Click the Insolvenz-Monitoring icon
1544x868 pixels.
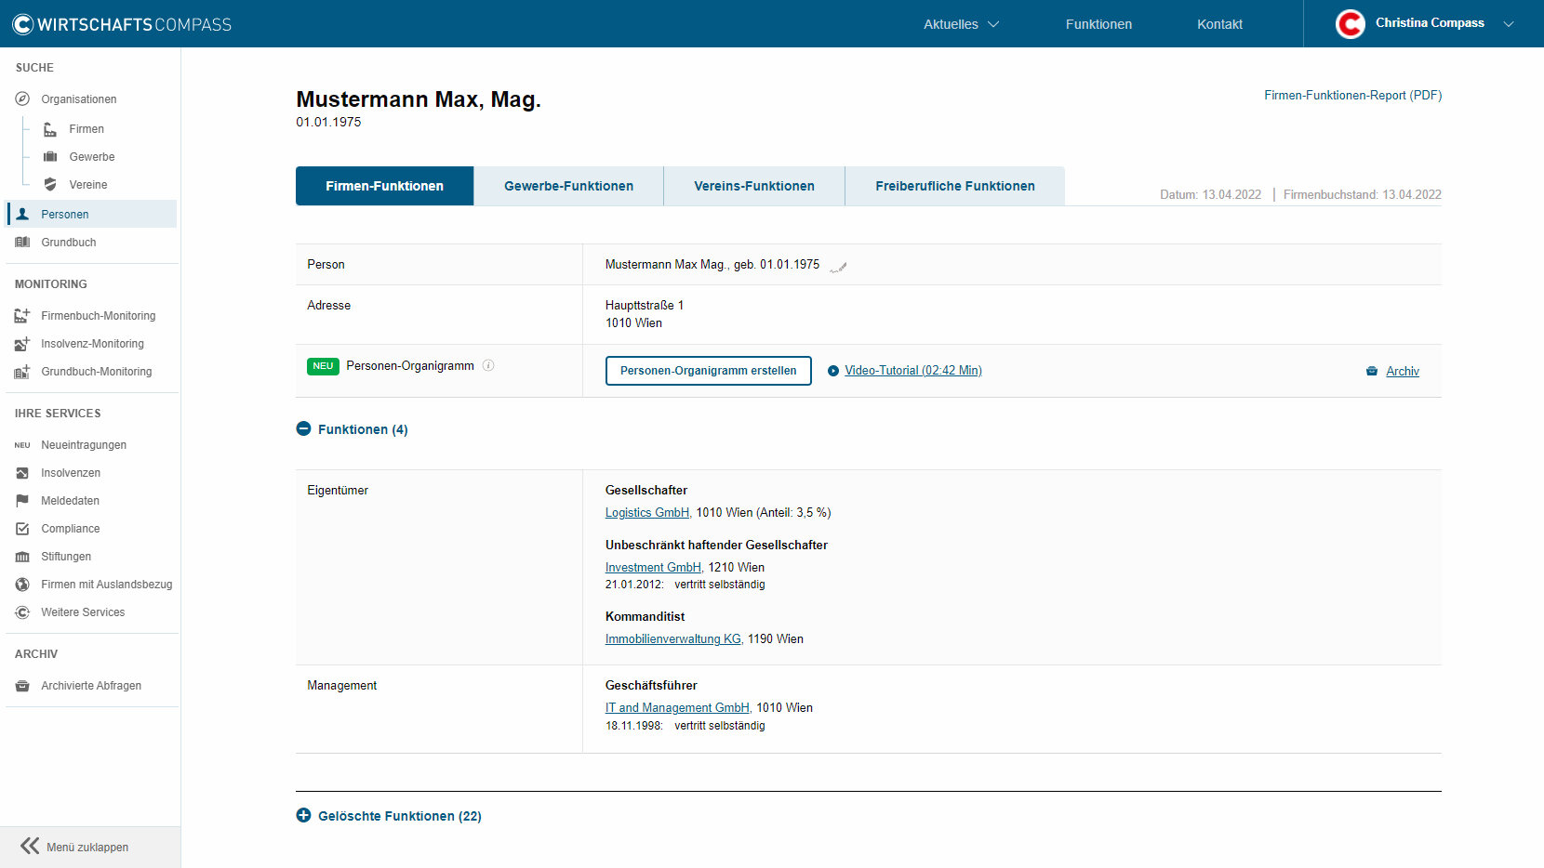click(22, 344)
